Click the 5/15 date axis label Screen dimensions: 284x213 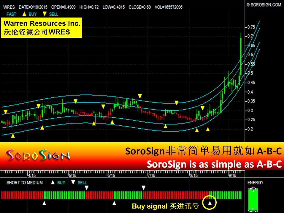[72, 175]
